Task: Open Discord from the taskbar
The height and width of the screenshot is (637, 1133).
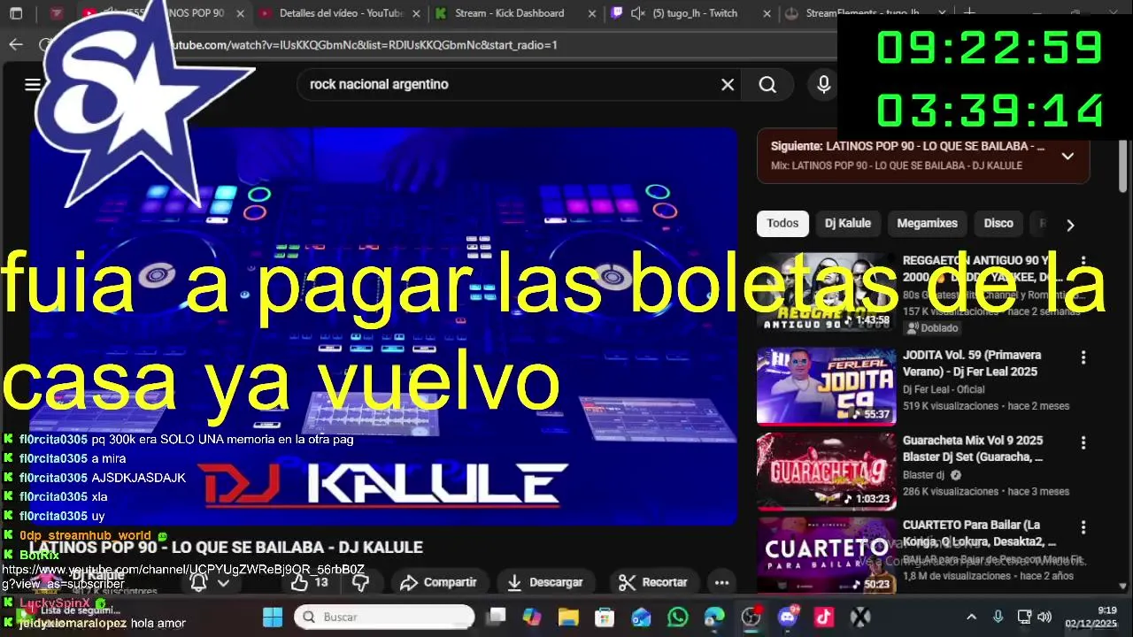Action: tap(788, 617)
